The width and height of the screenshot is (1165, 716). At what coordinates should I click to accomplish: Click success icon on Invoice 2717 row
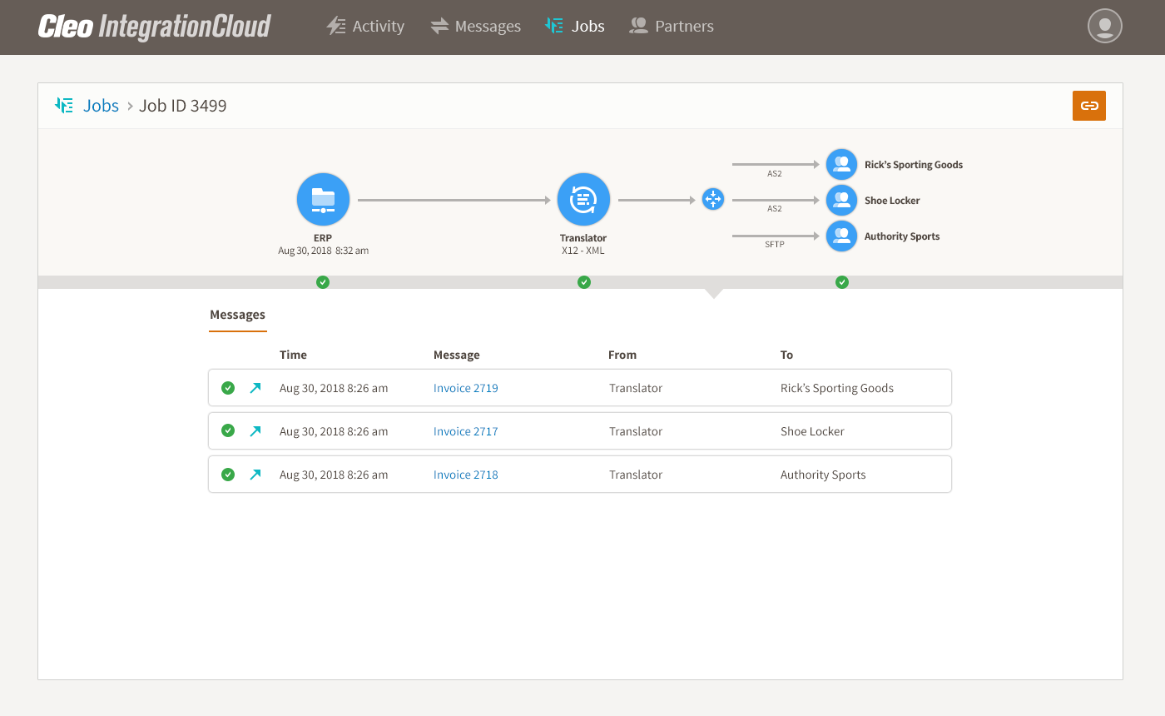click(x=228, y=431)
